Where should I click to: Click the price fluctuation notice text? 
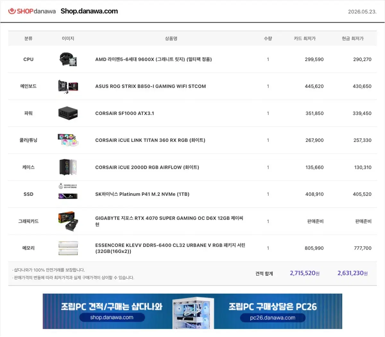tap(73, 278)
